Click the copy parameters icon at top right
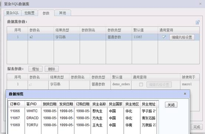Viewport: 205px width, 134px height. [198, 22]
